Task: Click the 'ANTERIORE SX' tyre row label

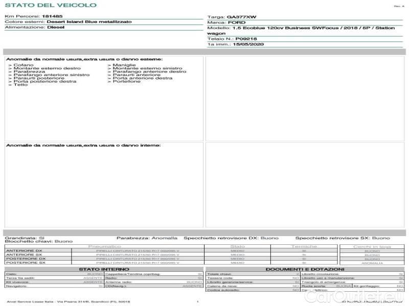Action: (24, 254)
